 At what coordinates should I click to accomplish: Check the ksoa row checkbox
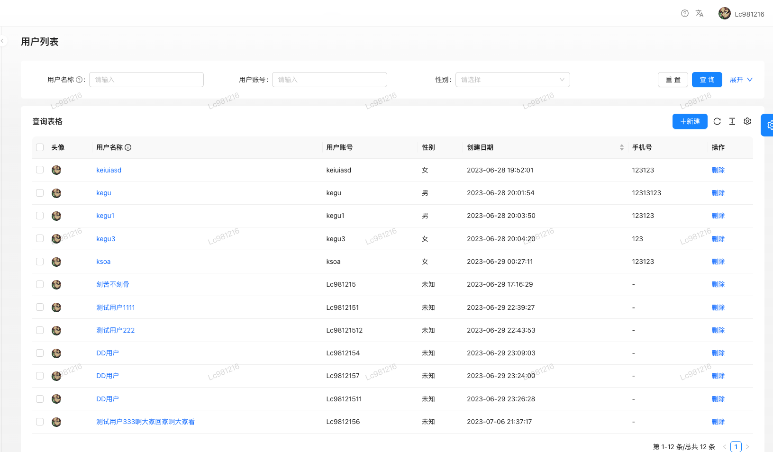40,262
